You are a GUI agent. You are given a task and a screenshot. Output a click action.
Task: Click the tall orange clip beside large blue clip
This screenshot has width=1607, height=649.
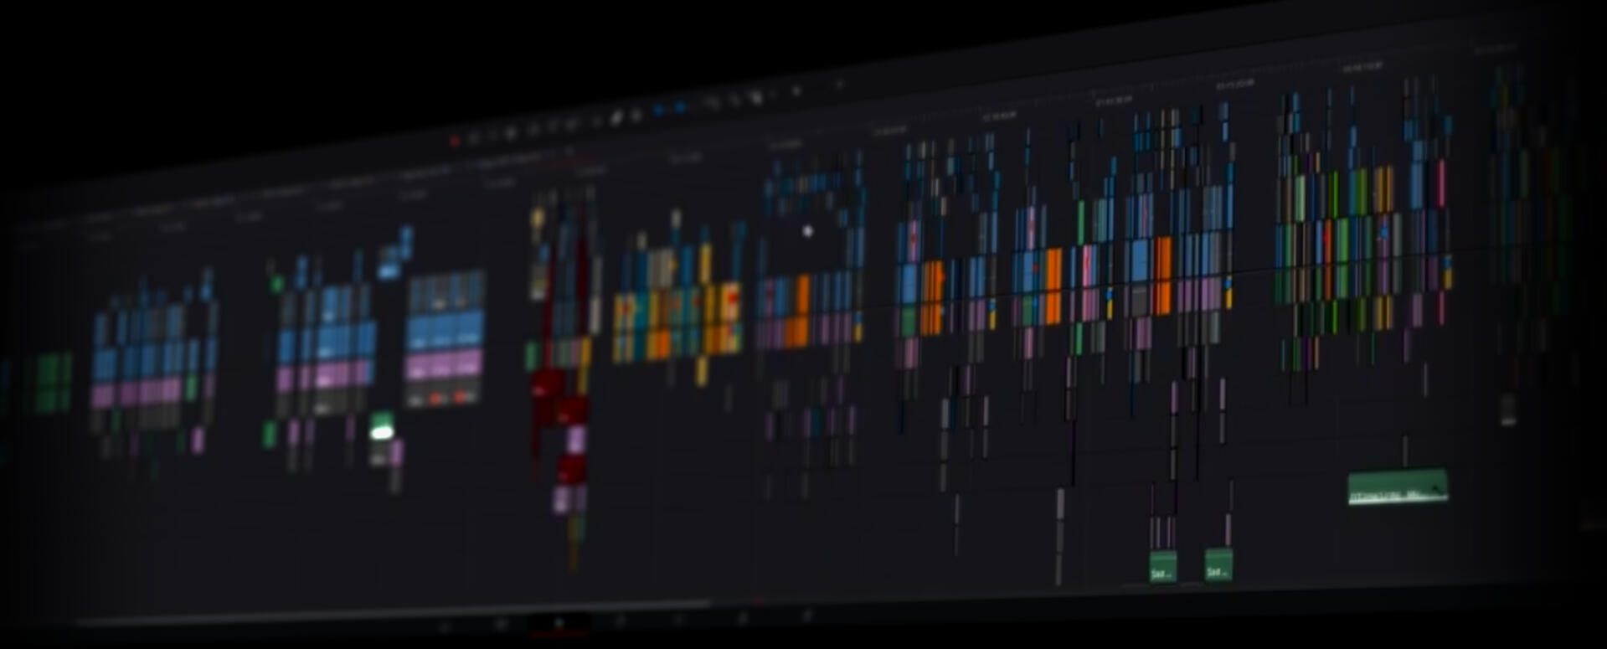coord(1162,275)
